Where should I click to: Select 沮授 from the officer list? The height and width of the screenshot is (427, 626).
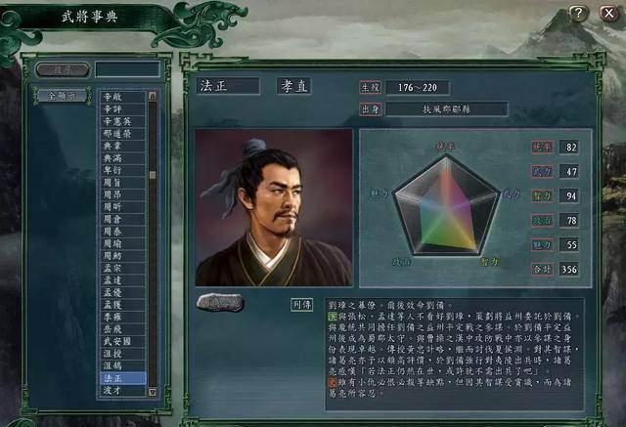tap(122, 354)
